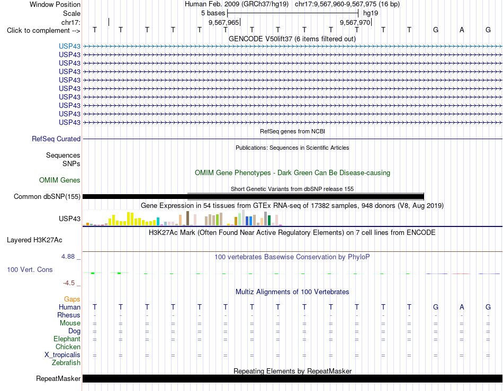Select the 'RefSeq Curated' track label
503x391 pixels.
click(x=56, y=139)
